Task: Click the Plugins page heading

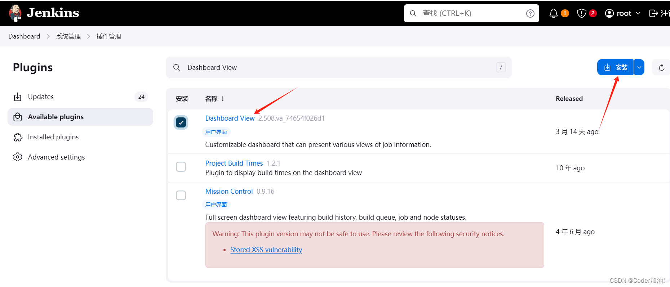Action: tap(33, 67)
